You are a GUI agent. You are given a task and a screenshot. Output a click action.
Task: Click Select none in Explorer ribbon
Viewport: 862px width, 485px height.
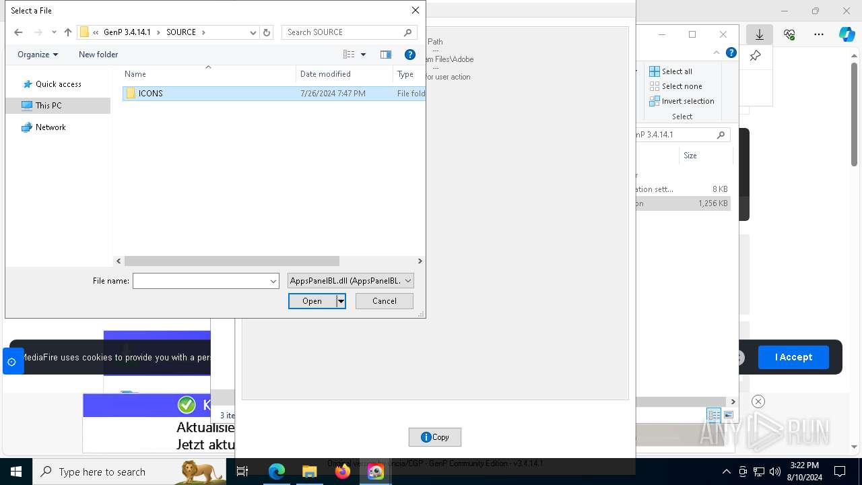[675, 86]
